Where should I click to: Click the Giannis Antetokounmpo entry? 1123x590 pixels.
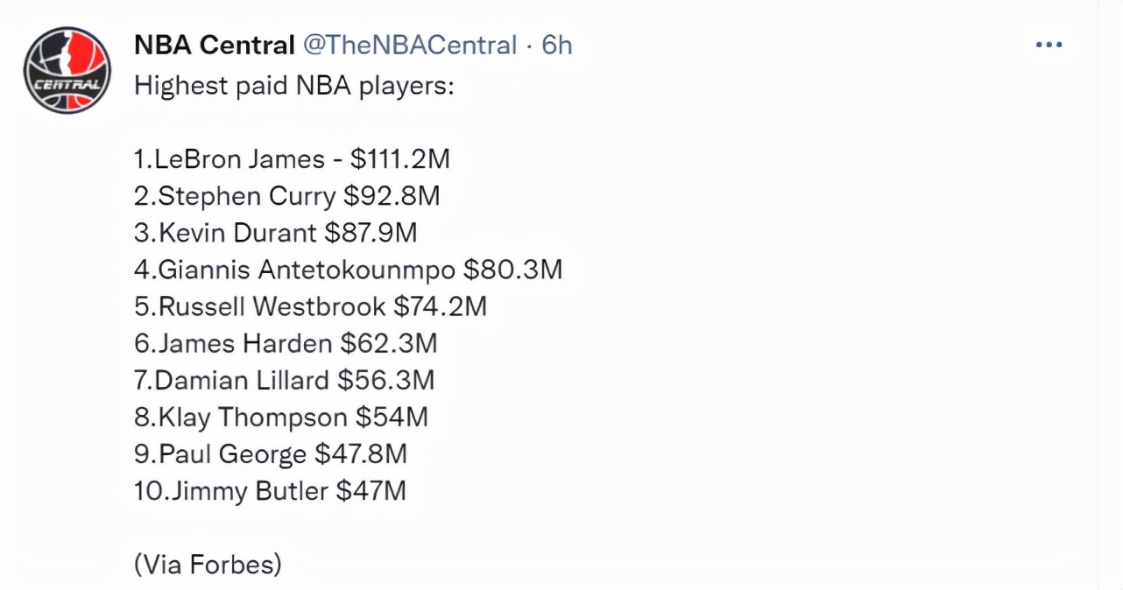pos(349,270)
